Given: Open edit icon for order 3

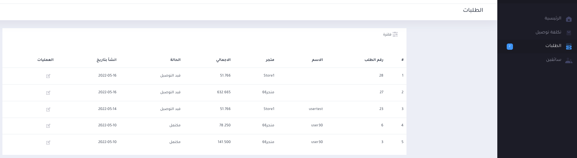Looking at the screenshot, I should tap(48, 142).
